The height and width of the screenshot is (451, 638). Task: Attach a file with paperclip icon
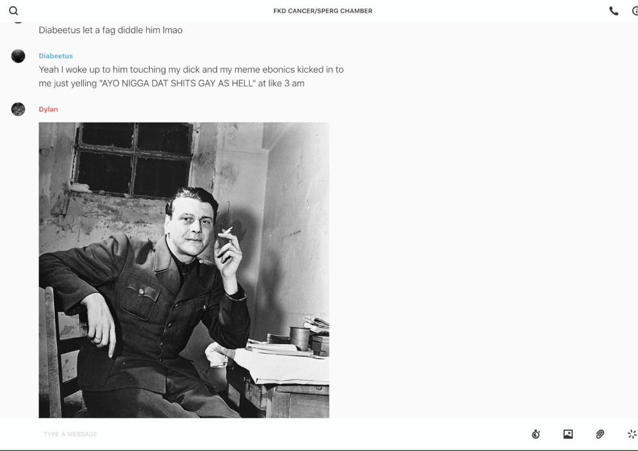[x=600, y=434]
